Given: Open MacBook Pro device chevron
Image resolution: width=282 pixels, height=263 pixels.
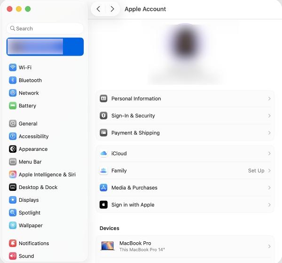Looking at the screenshot, I should (x=269, y=246).
